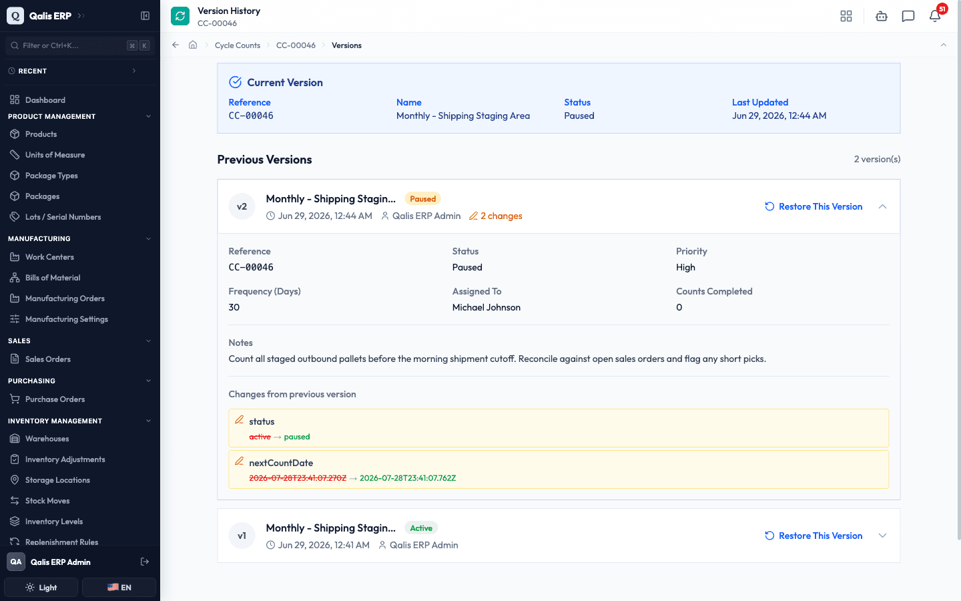Open notifications bell
961x601 pixels.
[x=935, y=16]
